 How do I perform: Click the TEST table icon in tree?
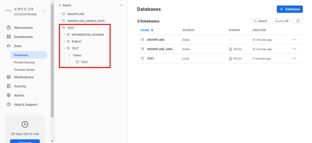tap(77, 62)
